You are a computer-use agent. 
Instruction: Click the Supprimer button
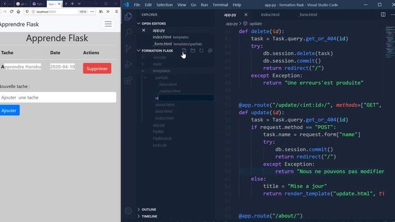point(97,68)
